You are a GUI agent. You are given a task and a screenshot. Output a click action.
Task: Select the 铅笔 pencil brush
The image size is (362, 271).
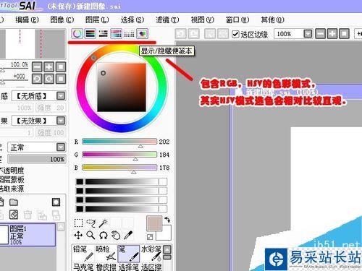pos(83,253)
